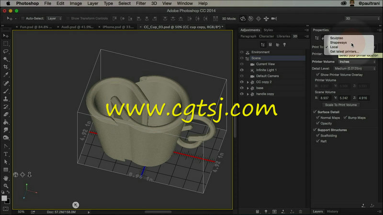
Task: Select the Brush tool
Action: click(6, 91)
